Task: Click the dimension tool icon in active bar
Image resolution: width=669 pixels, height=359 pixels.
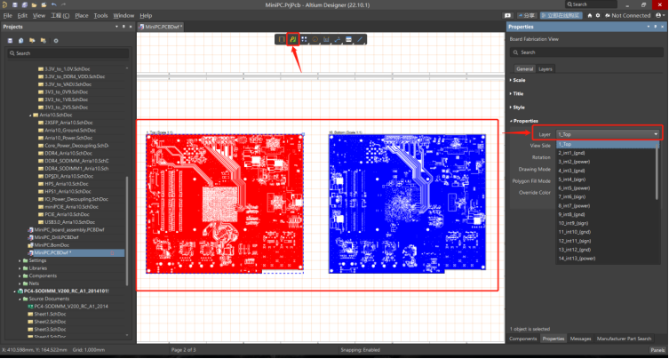Action: (x=327, y=39)
